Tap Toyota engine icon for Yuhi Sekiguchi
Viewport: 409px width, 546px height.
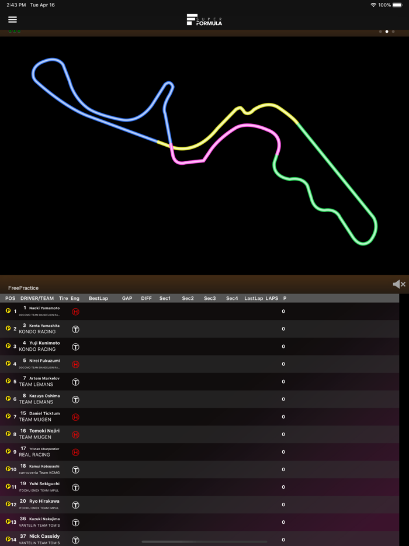[x=75, y=488]
